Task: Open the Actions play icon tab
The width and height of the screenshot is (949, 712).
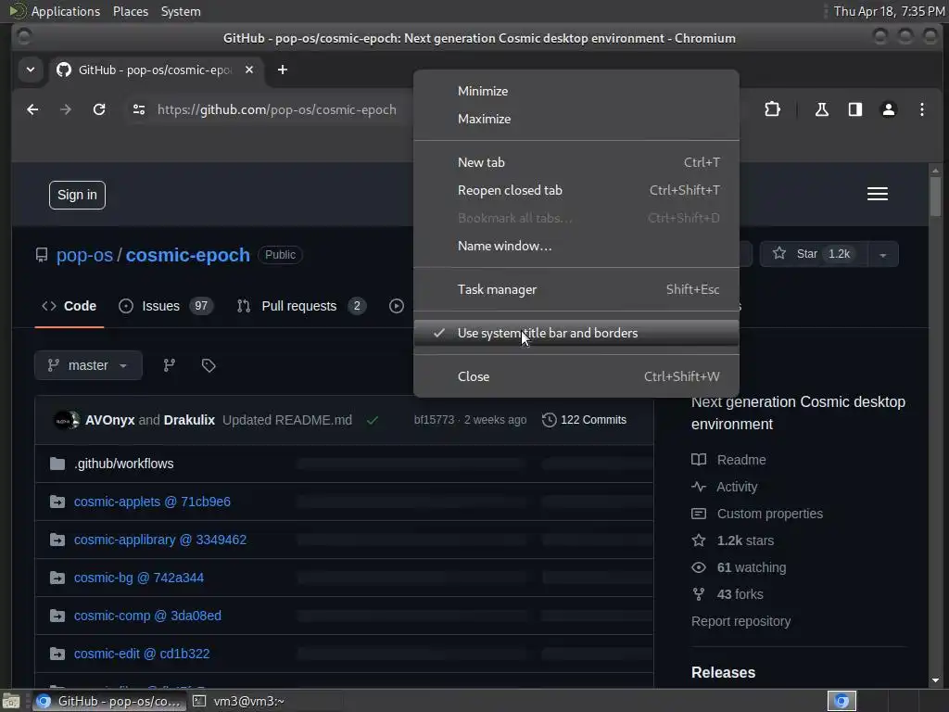Action: 397,306
